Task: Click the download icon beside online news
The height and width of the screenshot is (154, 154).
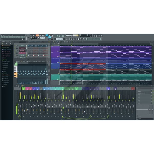Action: 86,39
